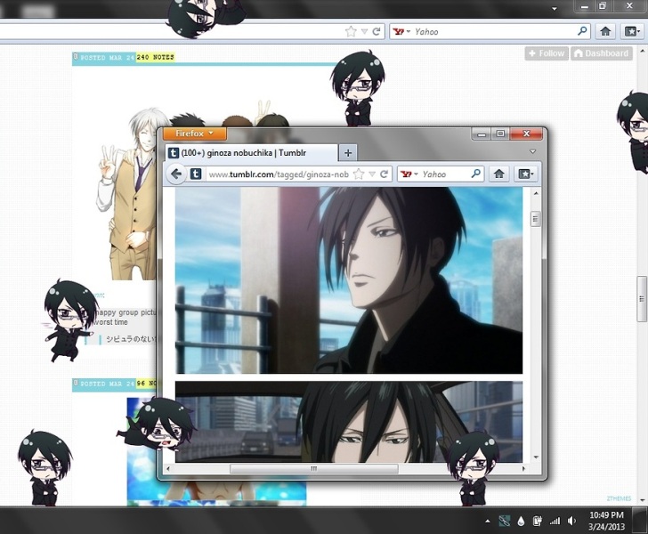Click the tumblr.com address field in front window
648x534 pixels.
(279, 174)
